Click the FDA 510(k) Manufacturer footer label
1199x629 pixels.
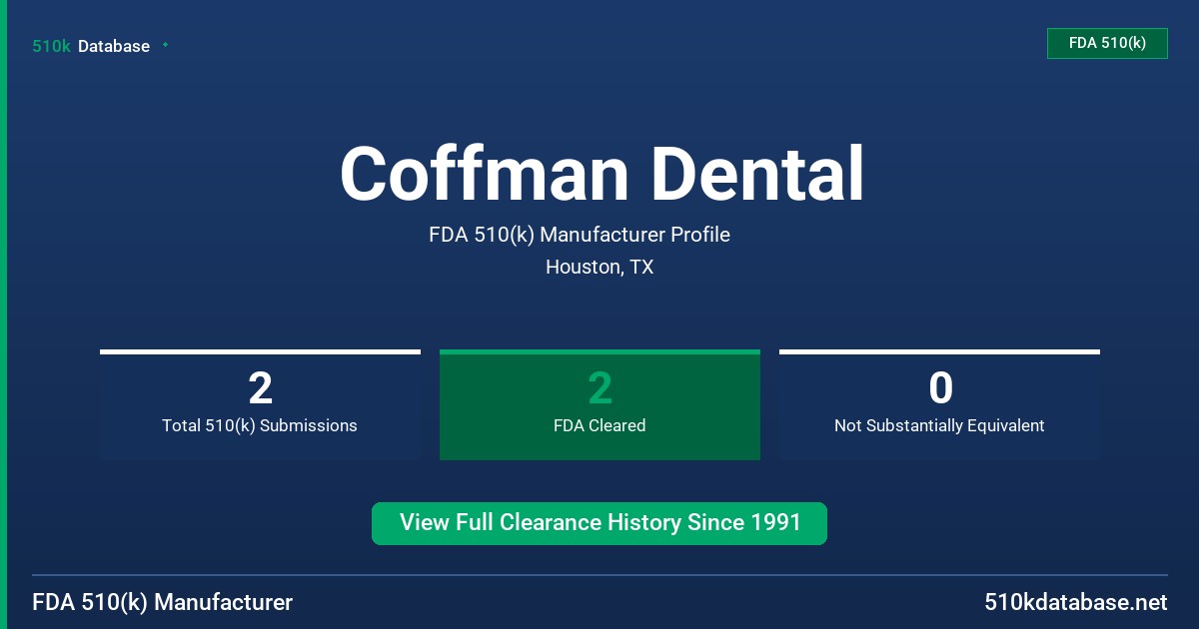163,603
